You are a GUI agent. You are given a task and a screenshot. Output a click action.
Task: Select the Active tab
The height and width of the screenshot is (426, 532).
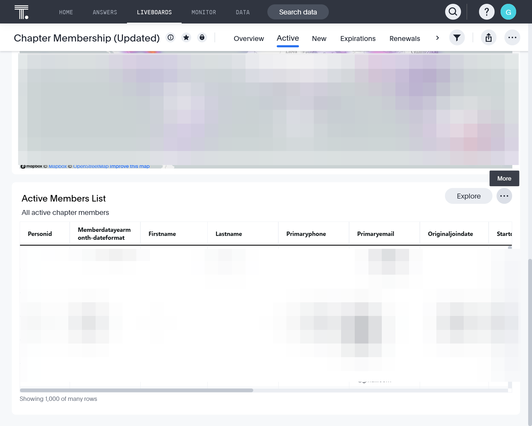point(288,38)
